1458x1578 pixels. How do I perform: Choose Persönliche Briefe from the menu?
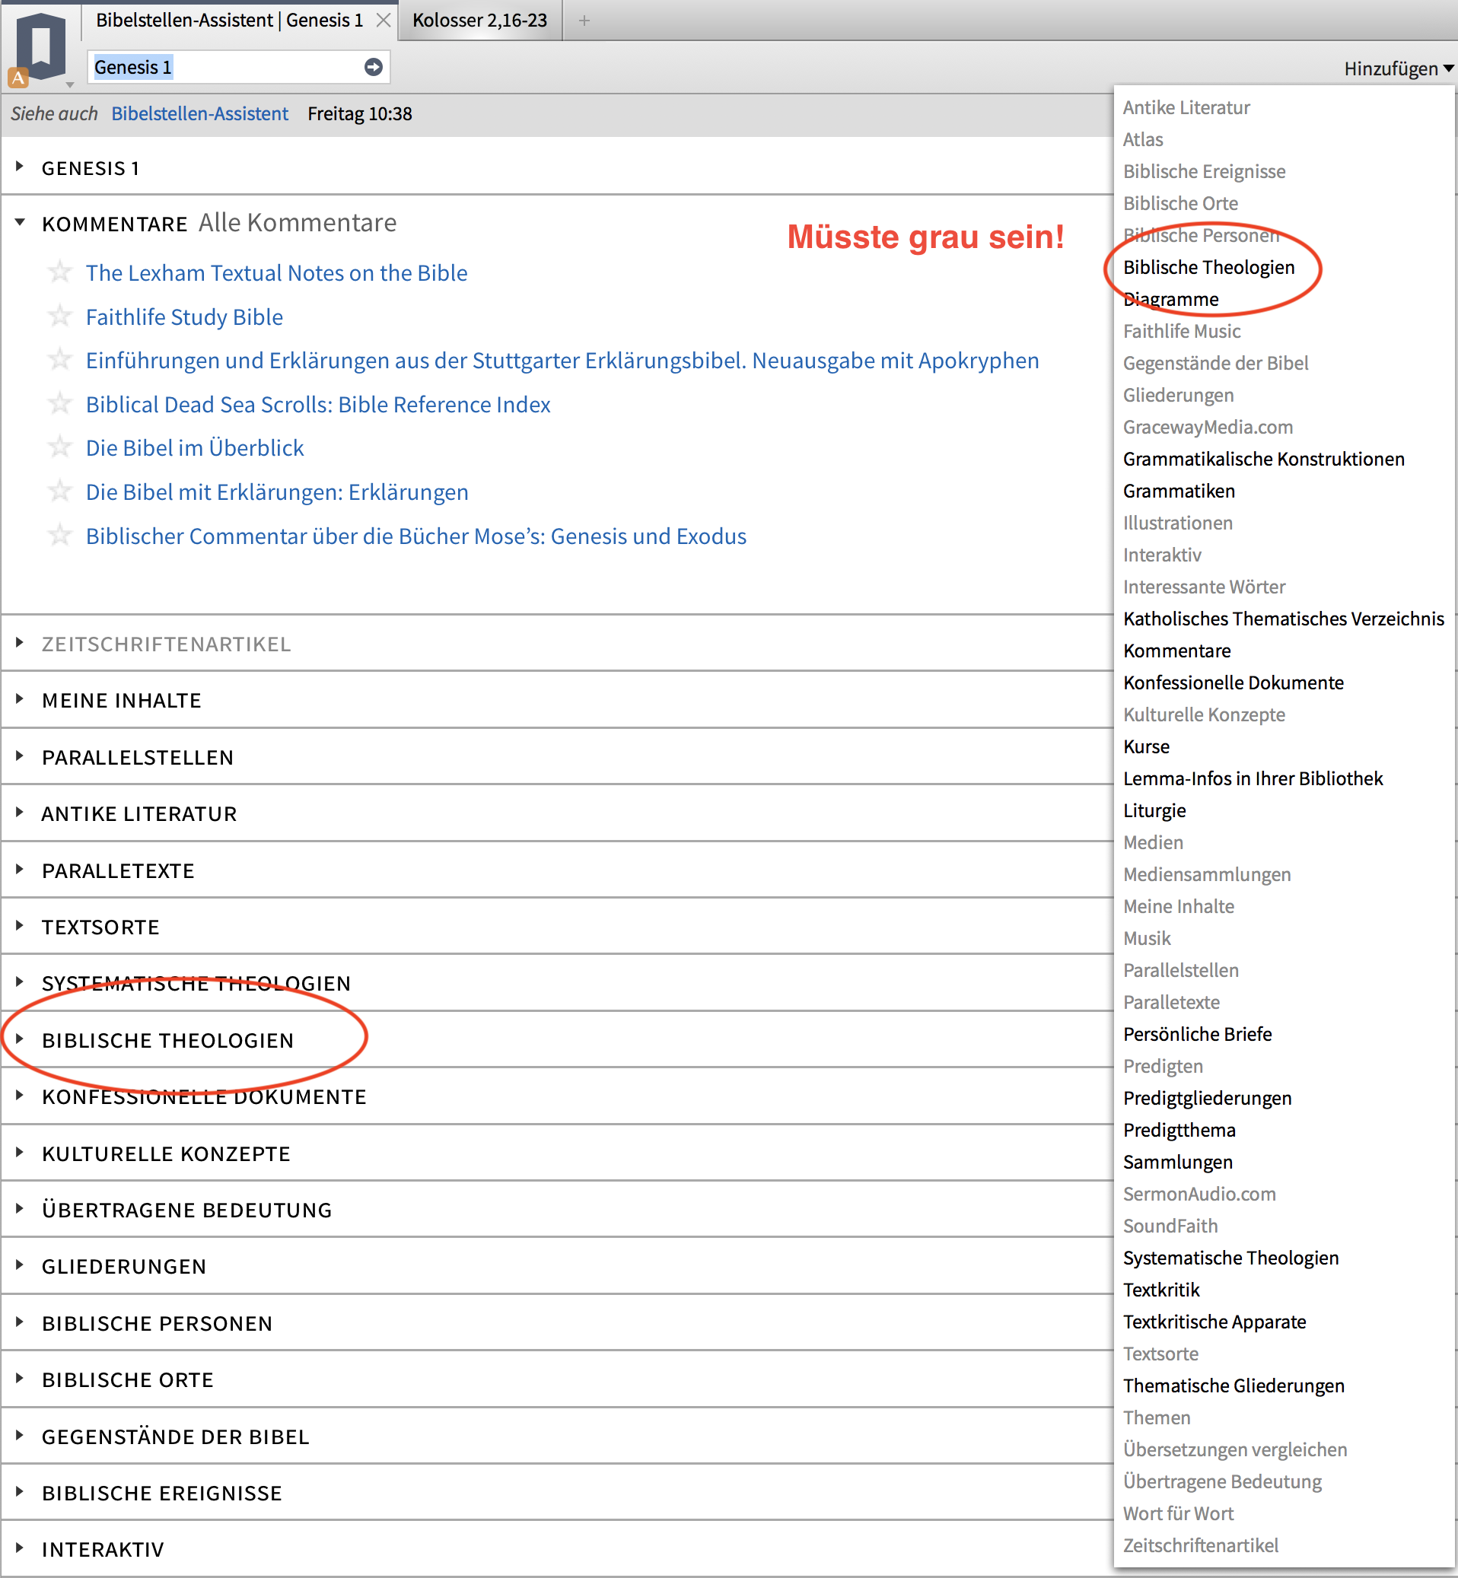click(1198, 1035)
